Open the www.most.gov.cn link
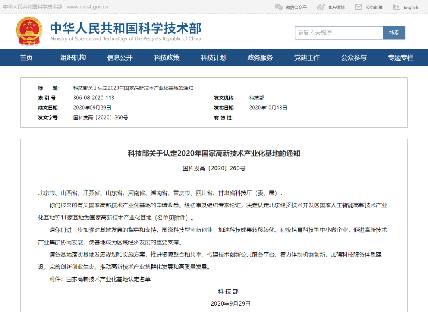Viewport: 428px width, 312px height. [x=87, y=7]
